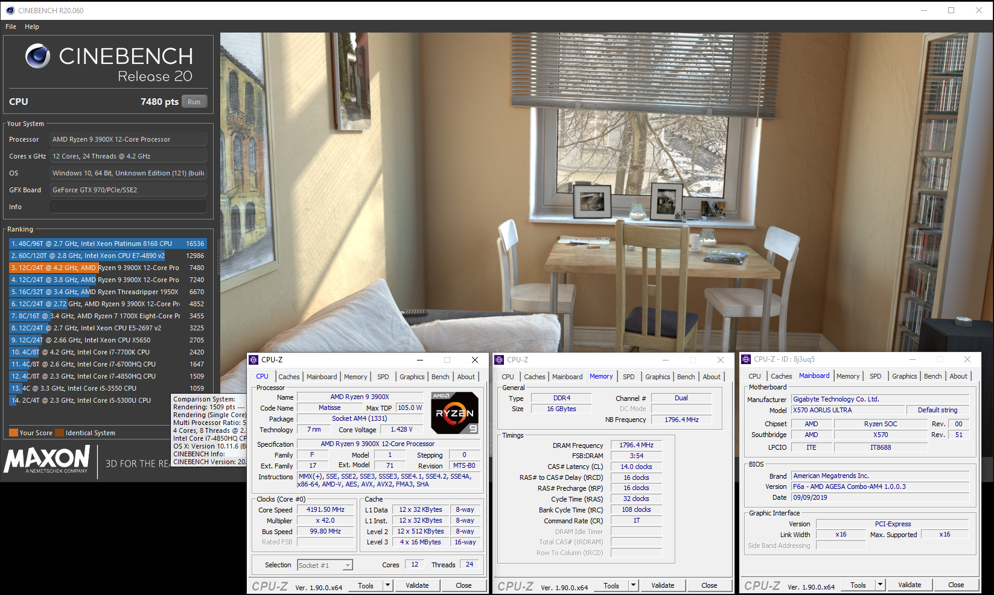This screenshot has height=595, width=994.
Task: Select ranking row Intel Xeon Platinum 8168 CPU
Action: pos(108,244)
